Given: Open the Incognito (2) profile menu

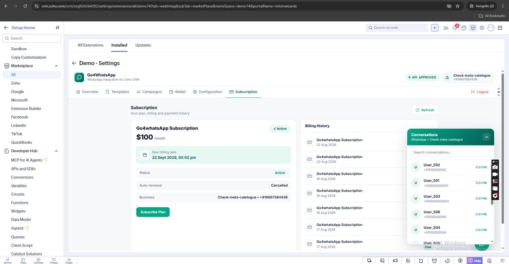Looking at the screenshot, I should 482,6.
